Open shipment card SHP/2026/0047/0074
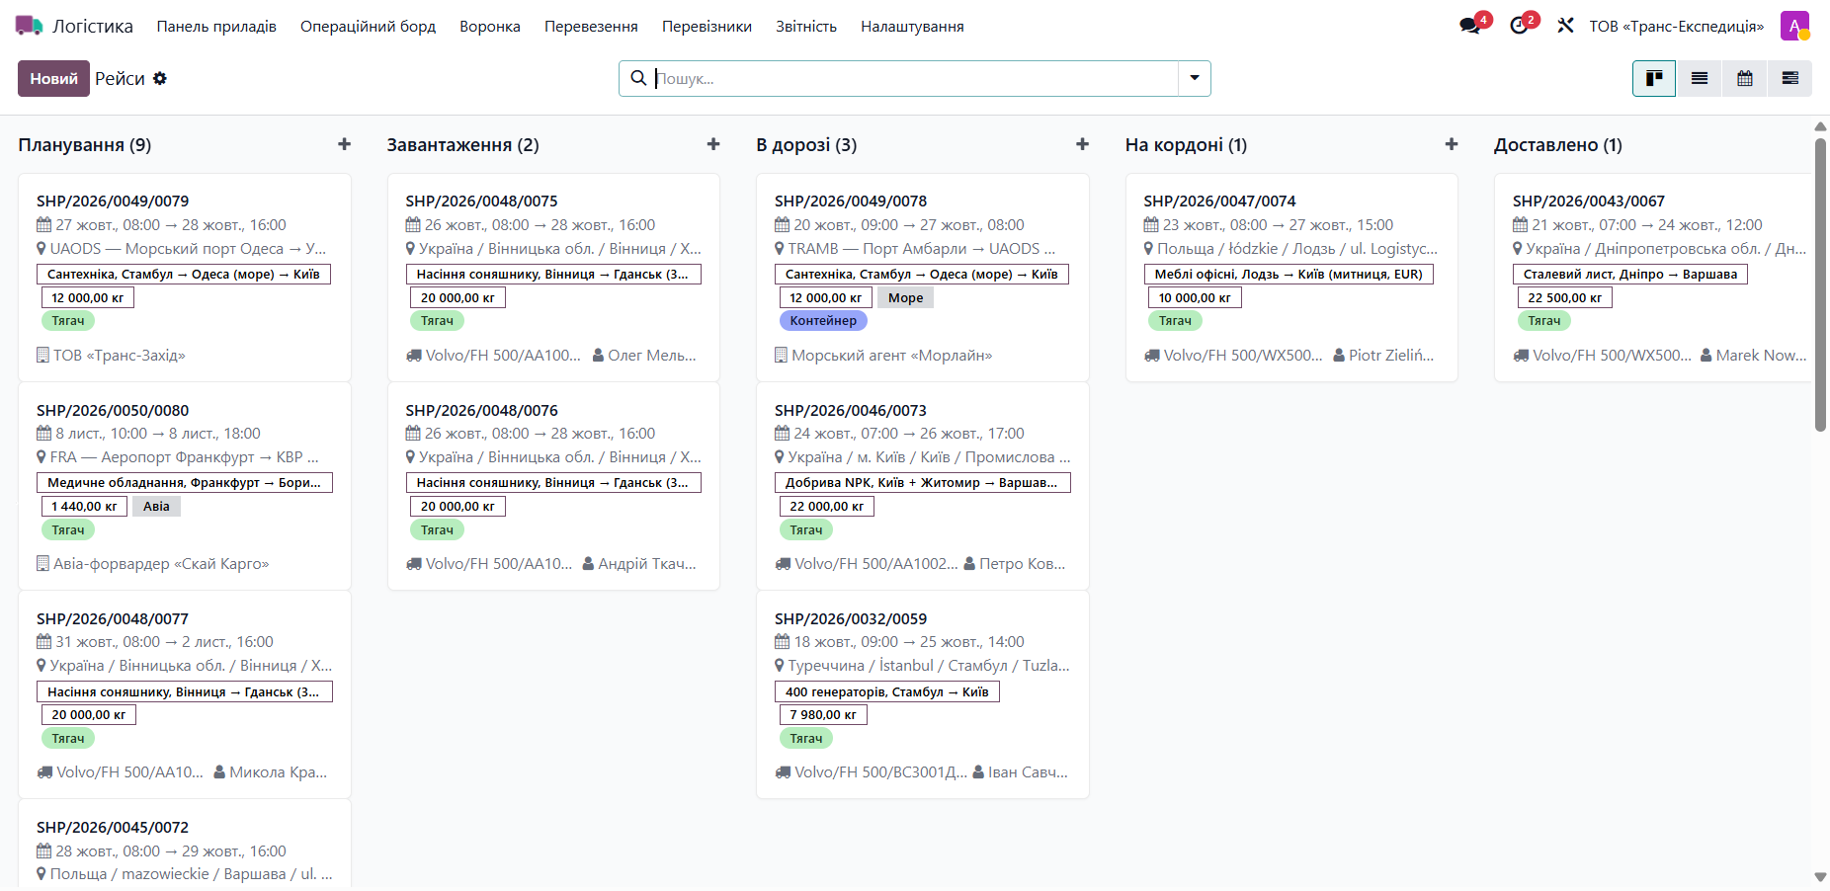This screenshot has width=1830, height=891. [x=1291, y=278]
